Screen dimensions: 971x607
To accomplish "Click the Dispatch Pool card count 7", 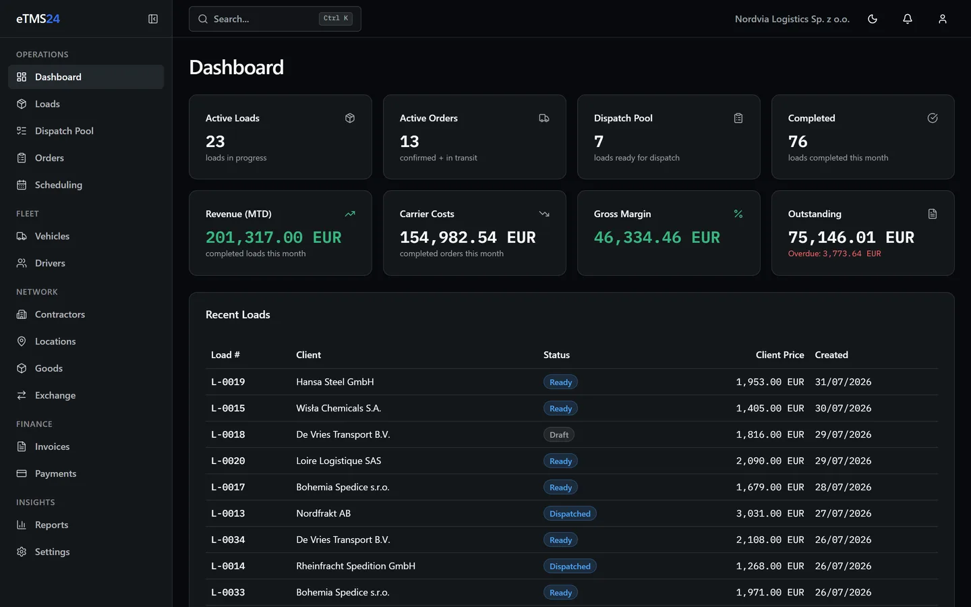I will click(599, 142).
